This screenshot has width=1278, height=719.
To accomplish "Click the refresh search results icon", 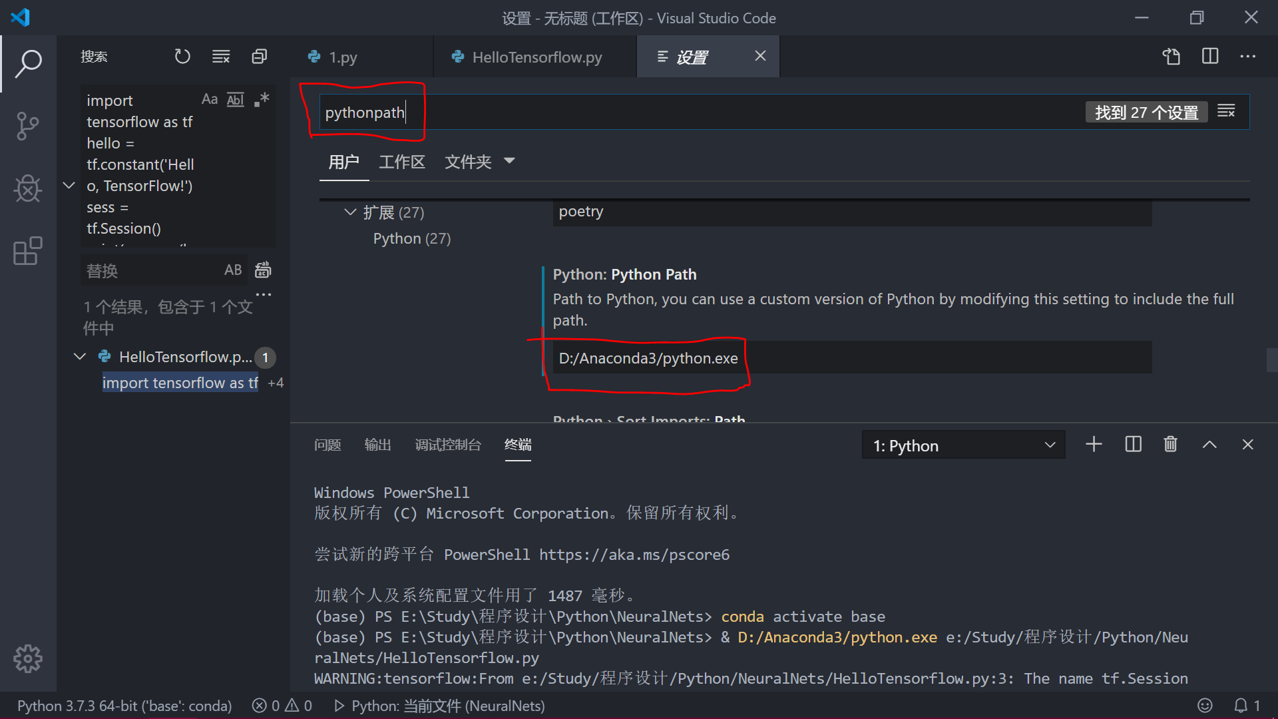I will pos(182,57).
